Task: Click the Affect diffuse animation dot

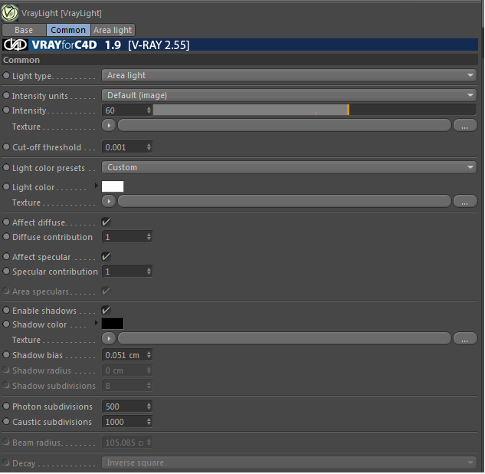Action: 6,222
